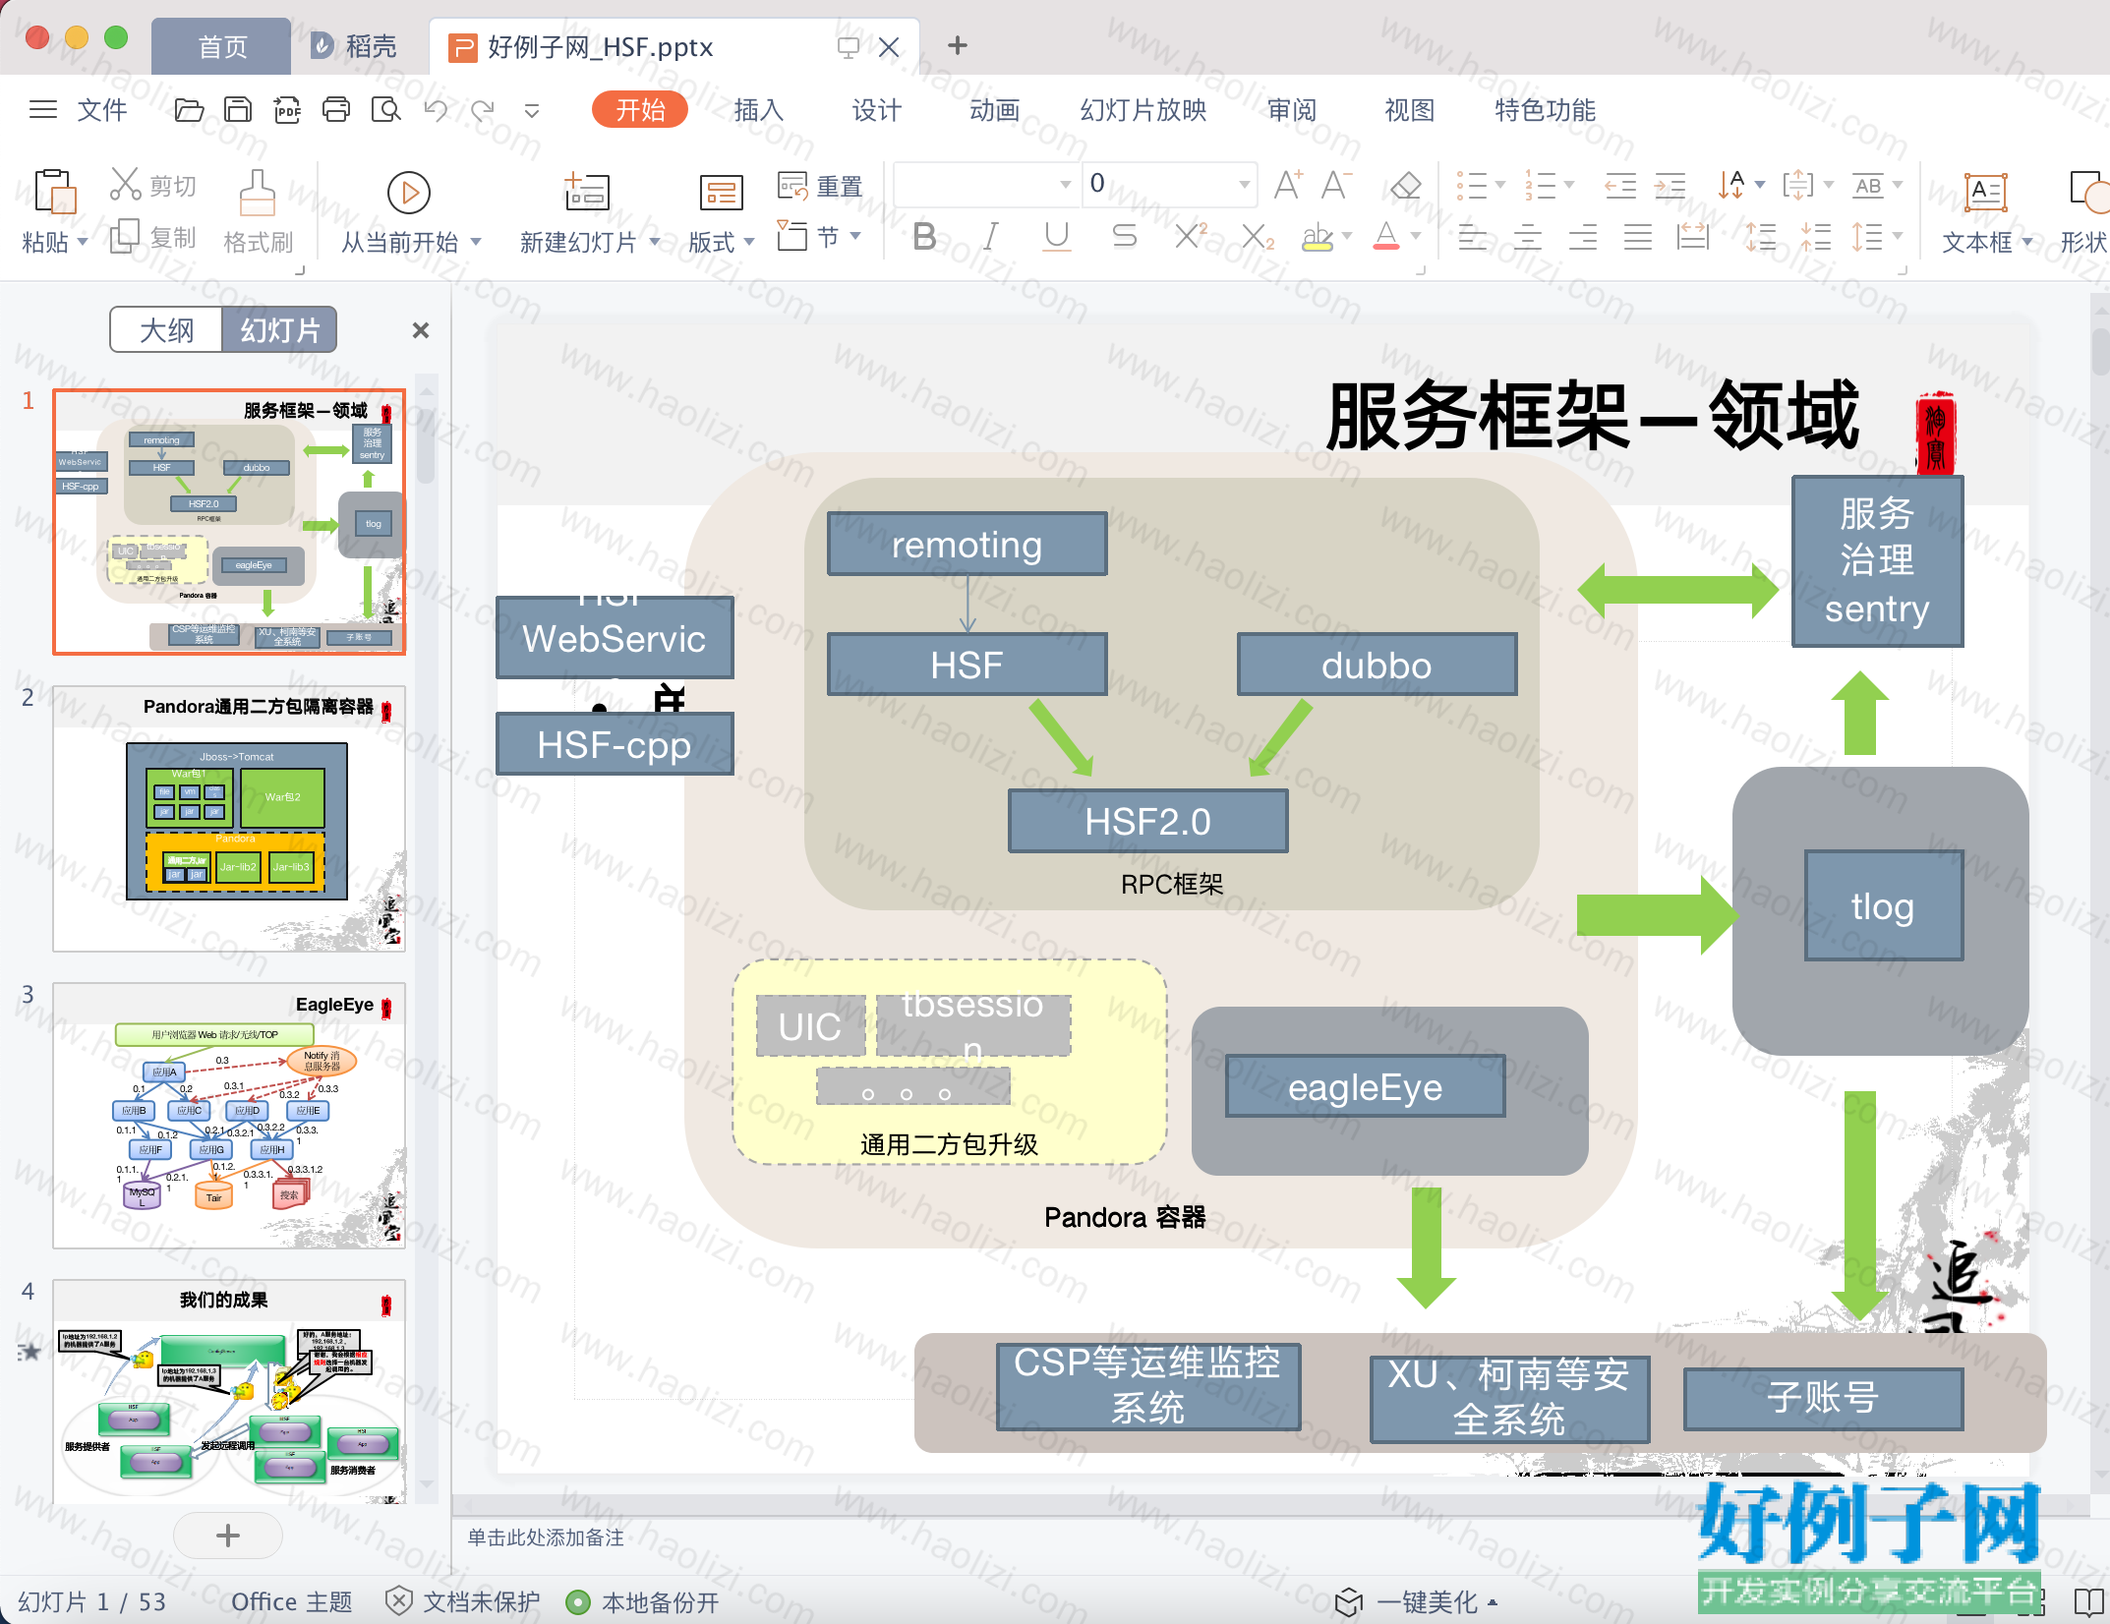This screenshot has height=1624, width=2110.
Task: Click the clear formatting eraser icon
Action: pos(1406,185)
